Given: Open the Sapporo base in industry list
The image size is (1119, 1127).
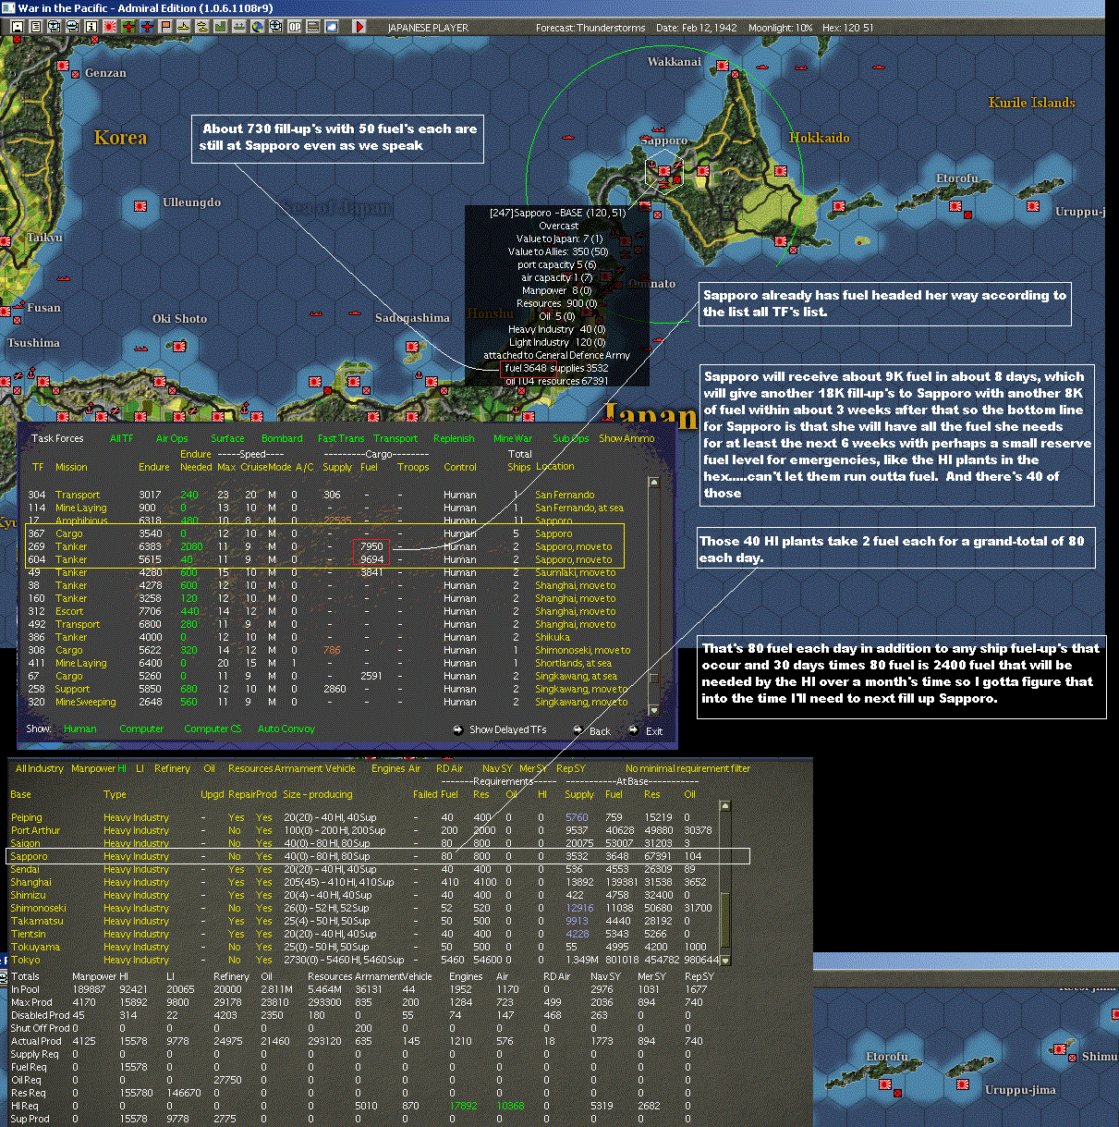Looking at the screenshot, I should tap(378, 856).
